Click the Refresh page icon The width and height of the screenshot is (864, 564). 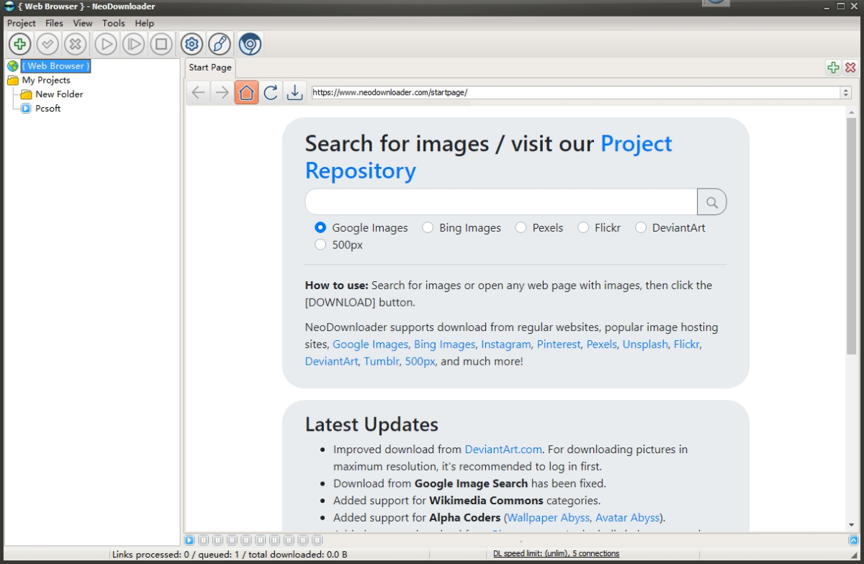coord(271,91)
